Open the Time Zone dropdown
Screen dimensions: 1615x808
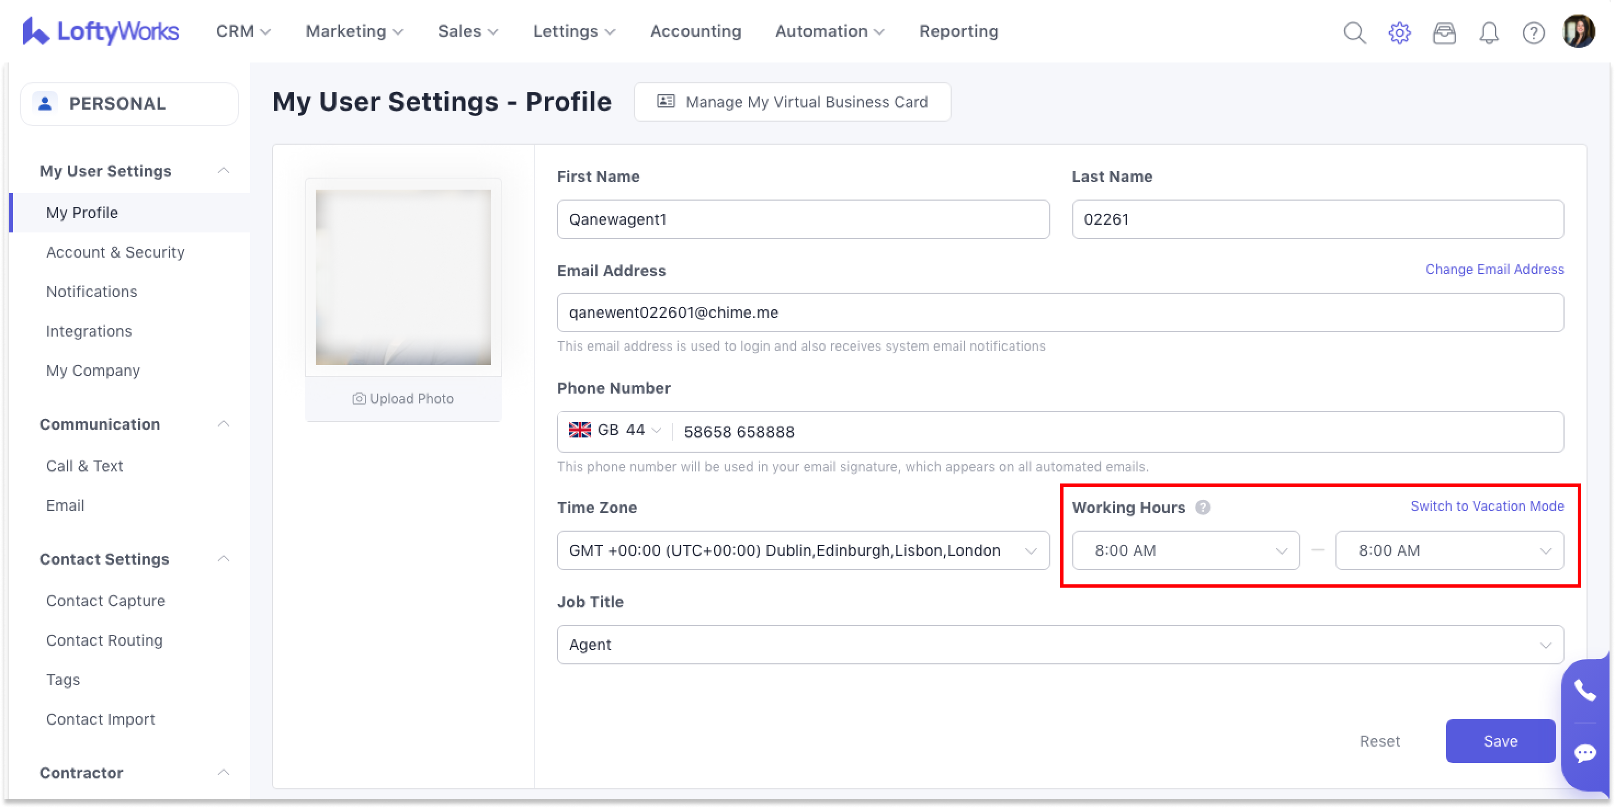(803, 550)
